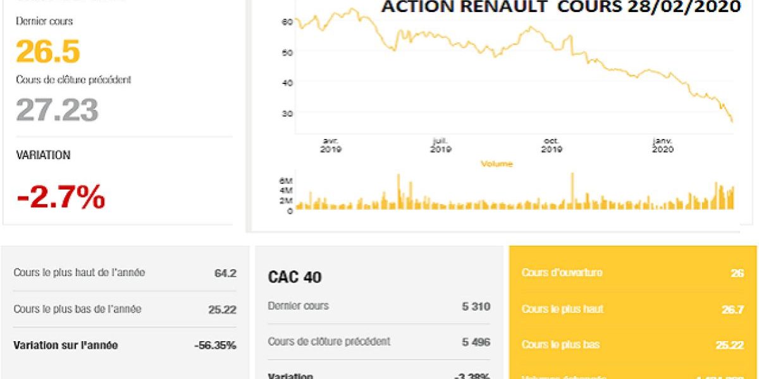Select the avr. 2019 axis marker
759x379 pixels.
point(330,145)
